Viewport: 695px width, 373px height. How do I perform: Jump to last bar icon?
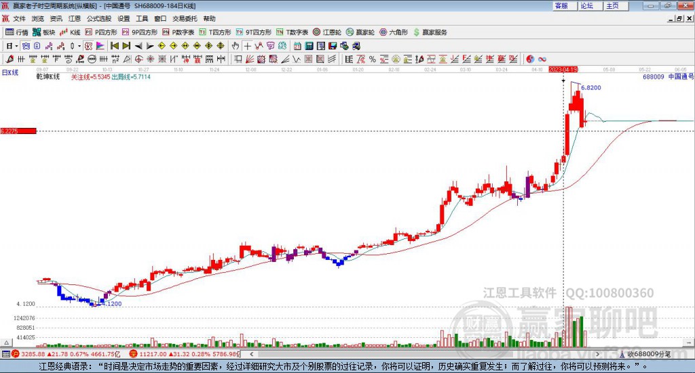pyautogui.click(x=126, y=46)
